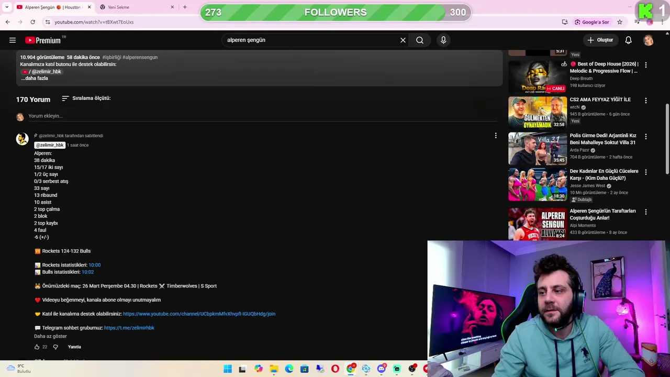Open Opera browser from the taskbar
Viewport: 670px width, 377px height.
(335, 369)
